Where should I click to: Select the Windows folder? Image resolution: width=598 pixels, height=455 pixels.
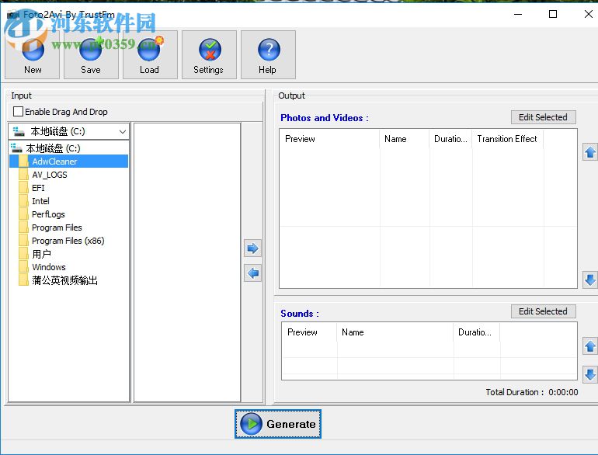(x=48, y=267)
